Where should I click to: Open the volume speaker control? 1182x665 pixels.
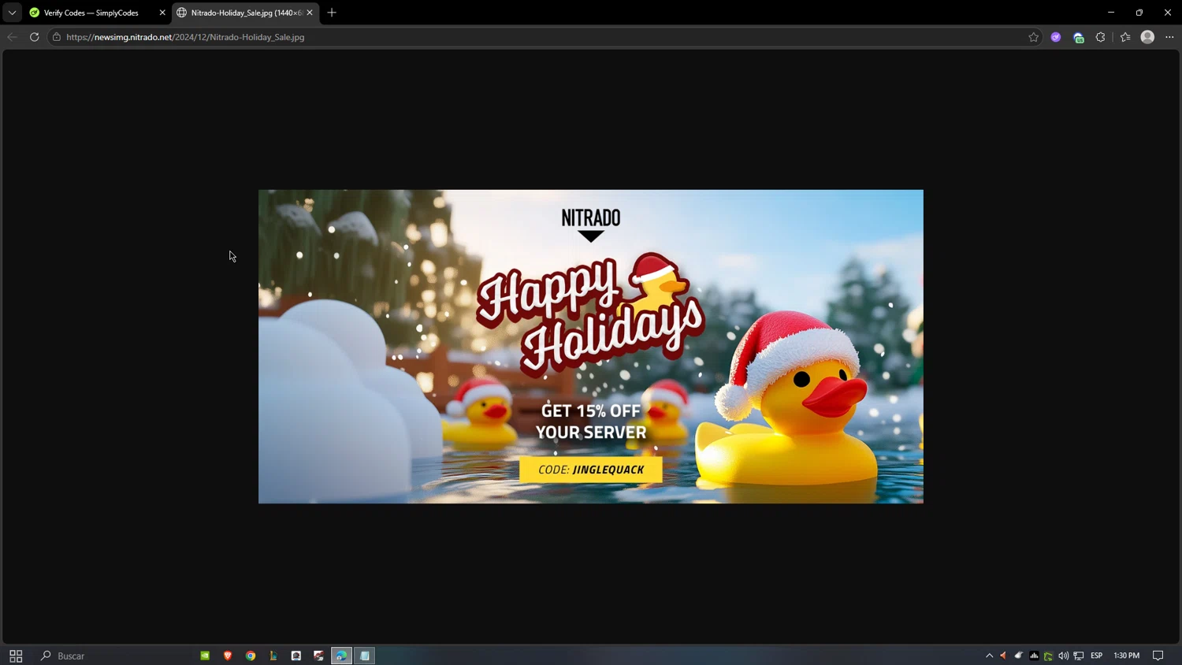point(1064,656)
